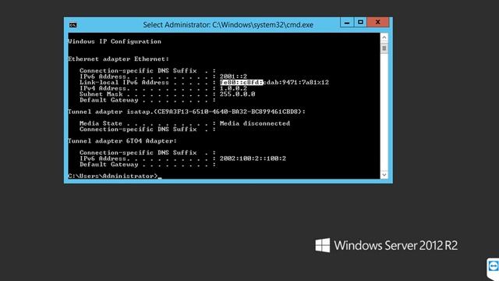Open the cmd.exe system menu icon
Image resolution: width=499 pixels, height=281 pixels.
[73, 25]
